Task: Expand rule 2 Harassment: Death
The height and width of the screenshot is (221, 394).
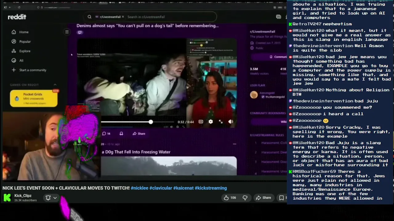Action: pyautogui.click(x=270, y=152)
